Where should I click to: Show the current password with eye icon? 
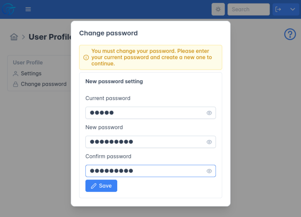209,113
